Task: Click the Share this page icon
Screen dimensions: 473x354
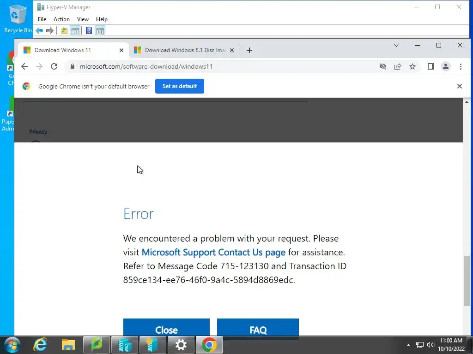Action: 398,66
